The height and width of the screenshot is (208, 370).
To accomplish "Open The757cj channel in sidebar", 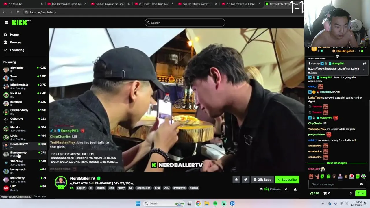I will click(25, 163).
